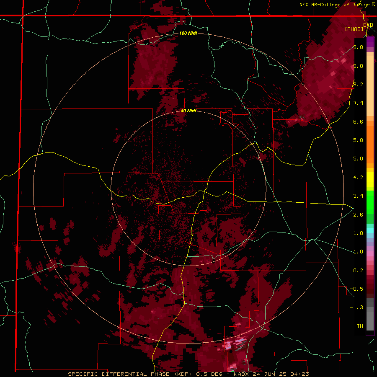Click the 0.2 legend value
This screenshot has width=377, height=377.
coord(358,271)
